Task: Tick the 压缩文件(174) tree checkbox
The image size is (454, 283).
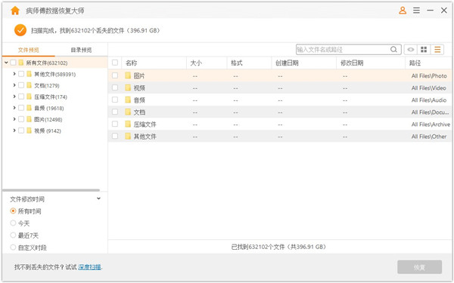Action: point(21,97)
